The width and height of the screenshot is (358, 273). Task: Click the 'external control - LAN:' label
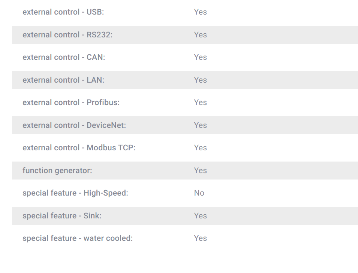pos(63,80)
